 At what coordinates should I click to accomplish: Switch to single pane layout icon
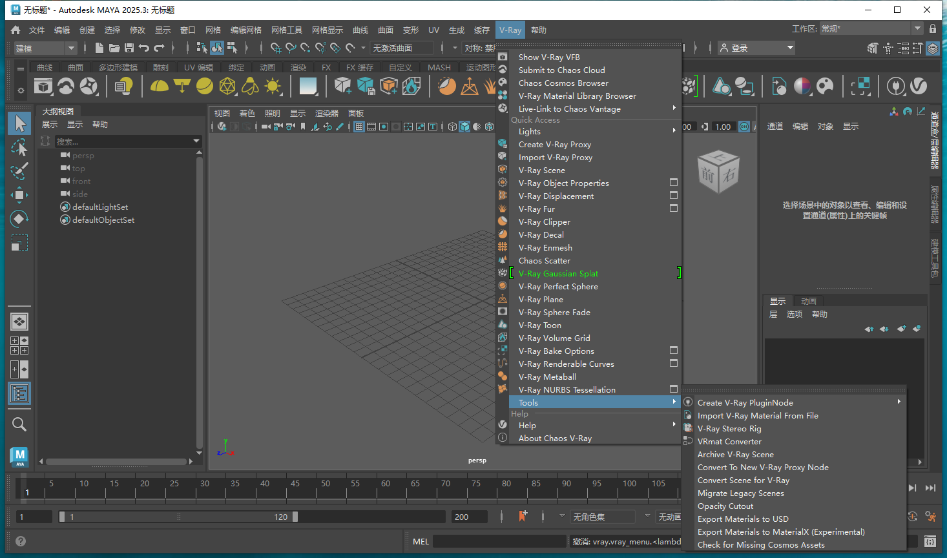pos(19,322)
